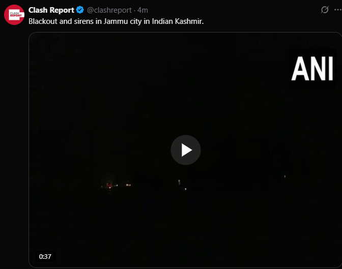
Task: Click the red vehicle lights in video
Action: point(109,186)
